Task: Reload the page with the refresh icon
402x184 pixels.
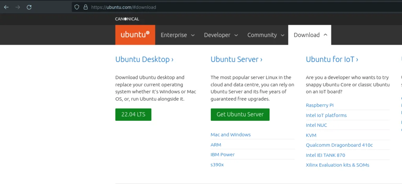Action: pyautogui.click(x=29, y=7)
